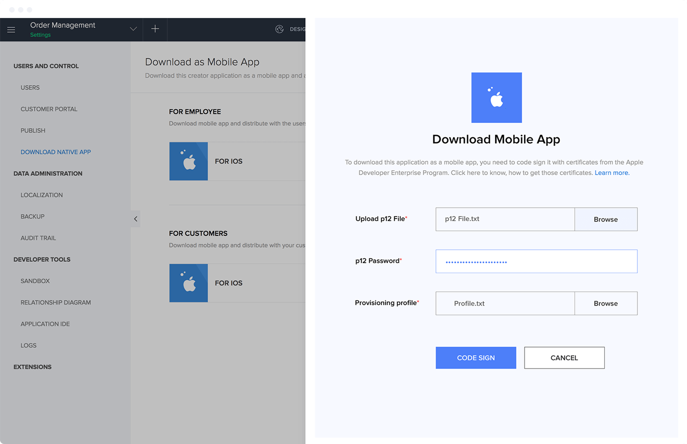Select Publish in the sidebar
Image resolution: width=687 pixels, height=444 pixels.
coord(33,130)
